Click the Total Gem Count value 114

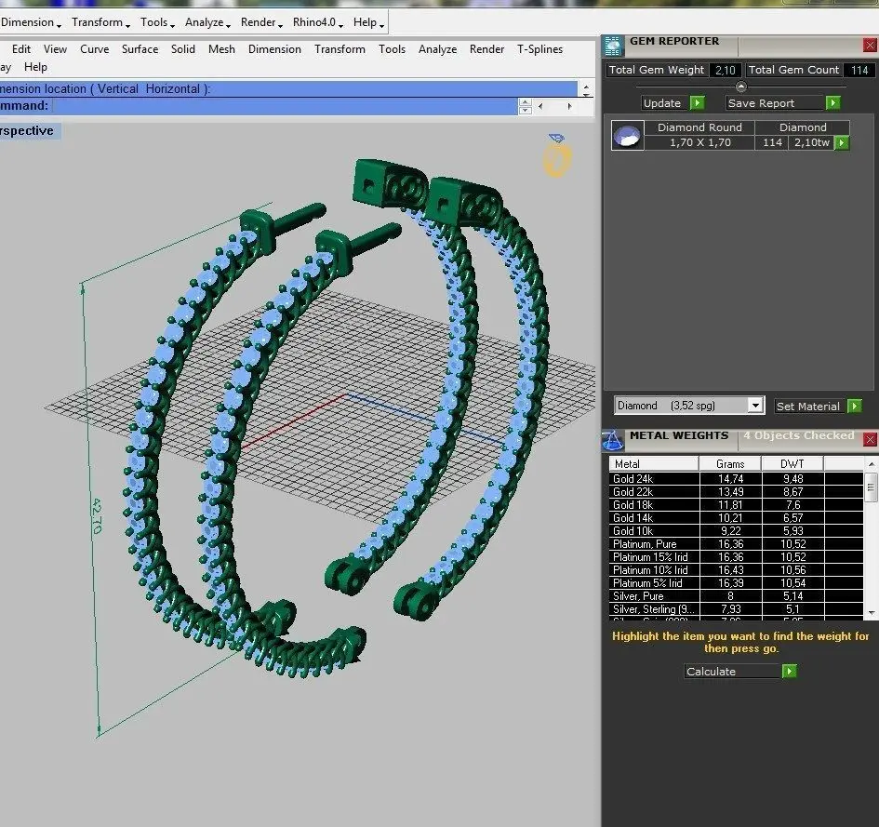pos(859,70)
